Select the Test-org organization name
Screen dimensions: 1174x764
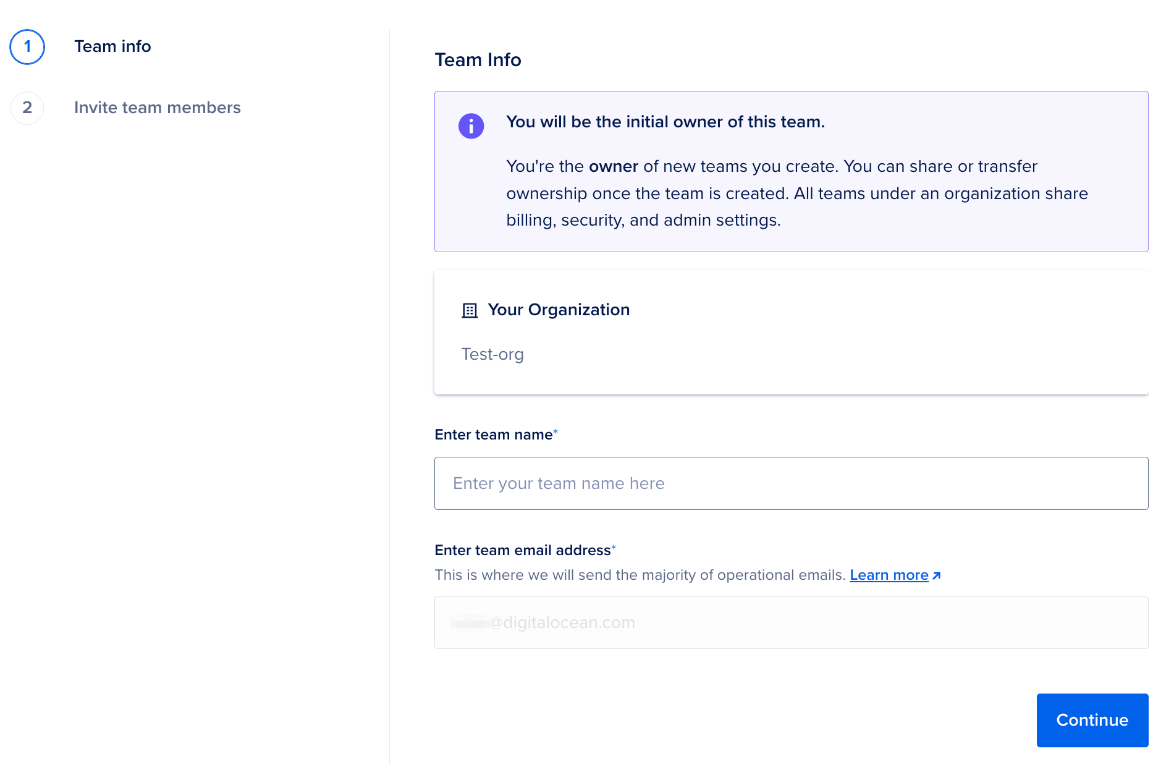(492, 354)
